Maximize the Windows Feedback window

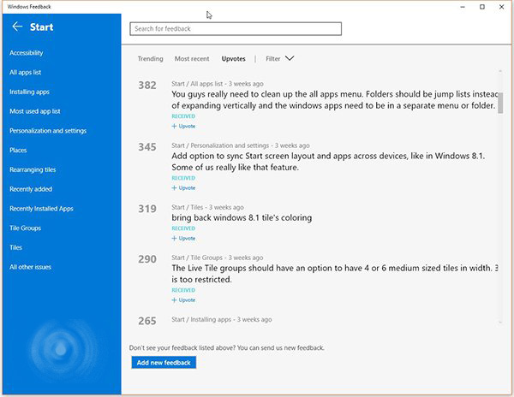click(481, 7)
